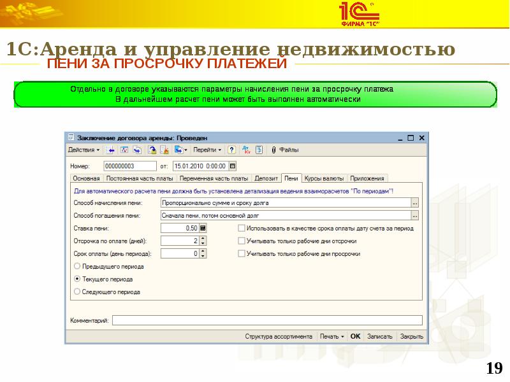This screenshot has height=382, width=510.
Task: Click into the Комментарий text field
Action: [x=267, y=320]
